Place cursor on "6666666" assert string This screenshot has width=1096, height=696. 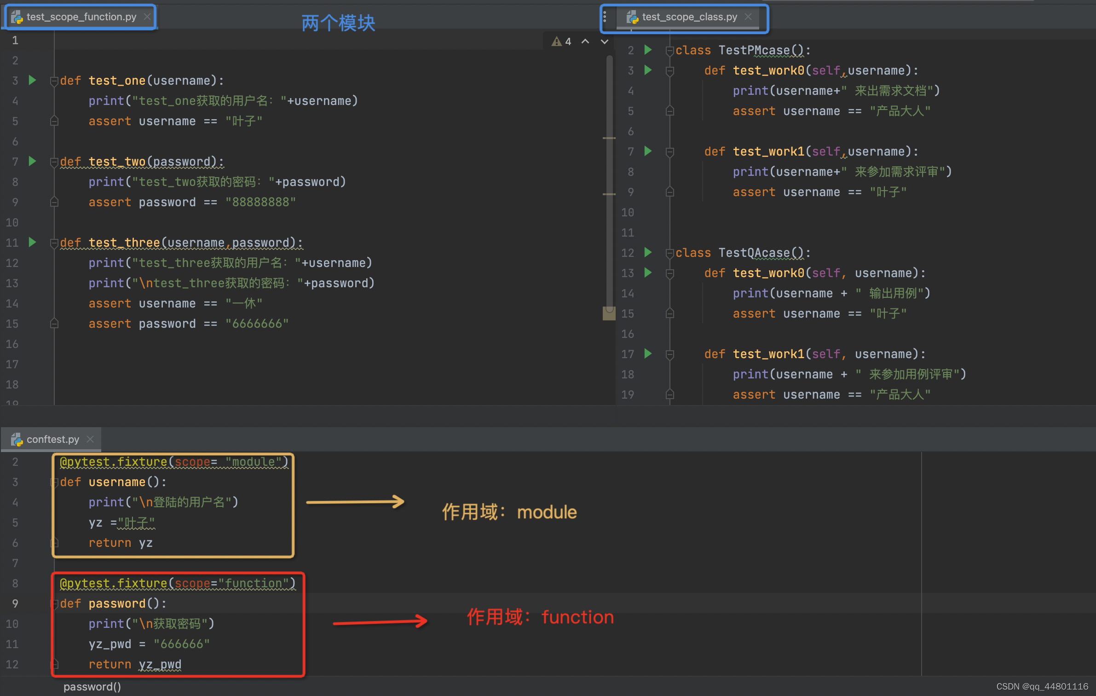(257, 324)
